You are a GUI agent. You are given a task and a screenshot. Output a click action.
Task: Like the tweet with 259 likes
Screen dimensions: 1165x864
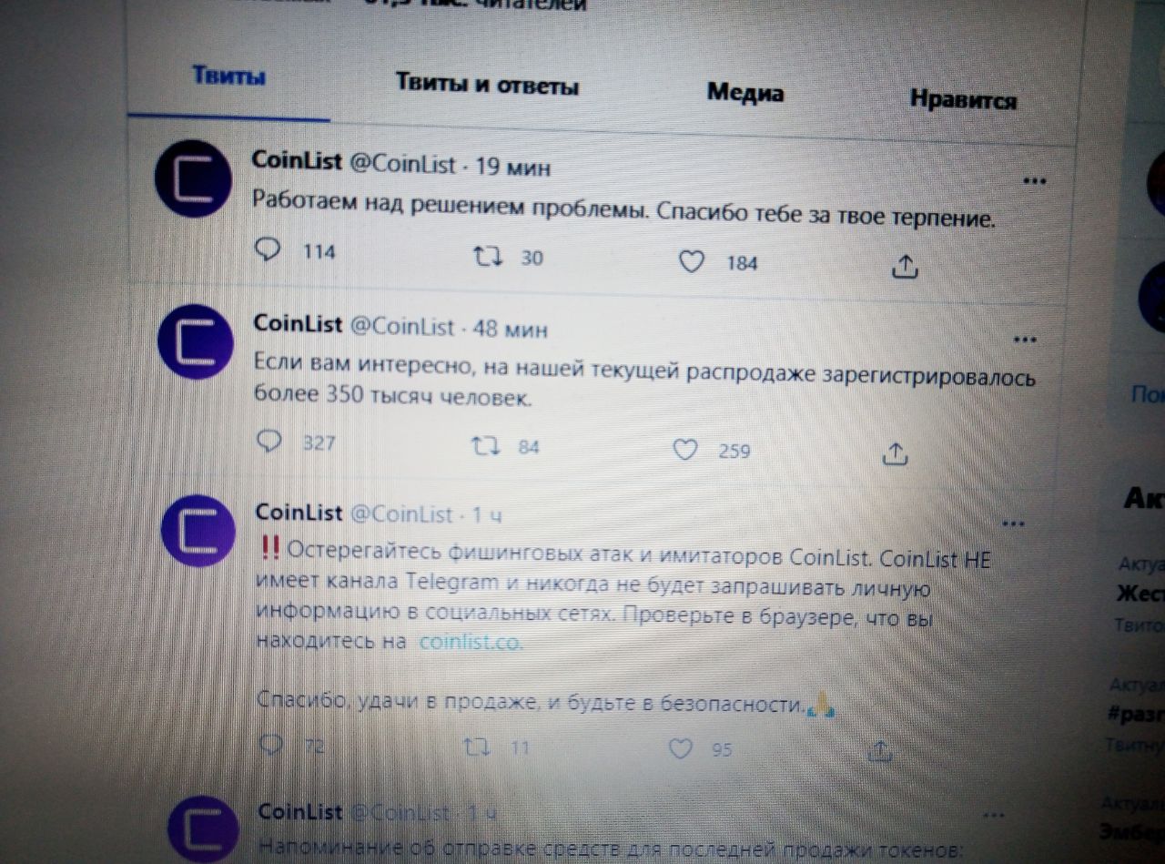(684, 450)
